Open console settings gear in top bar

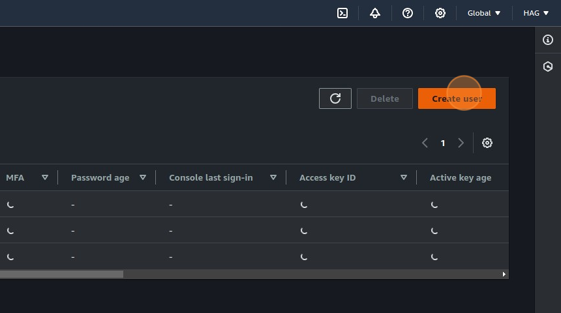pyautogui.click(x=440, y=13)
